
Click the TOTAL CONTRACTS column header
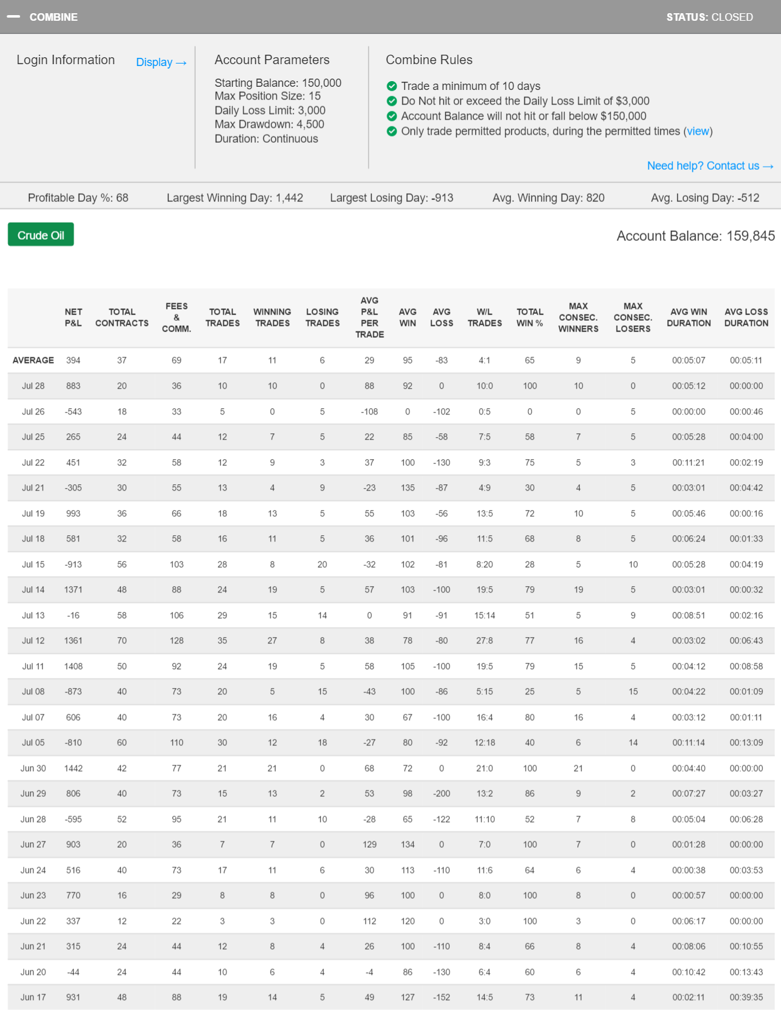[122, 318]
